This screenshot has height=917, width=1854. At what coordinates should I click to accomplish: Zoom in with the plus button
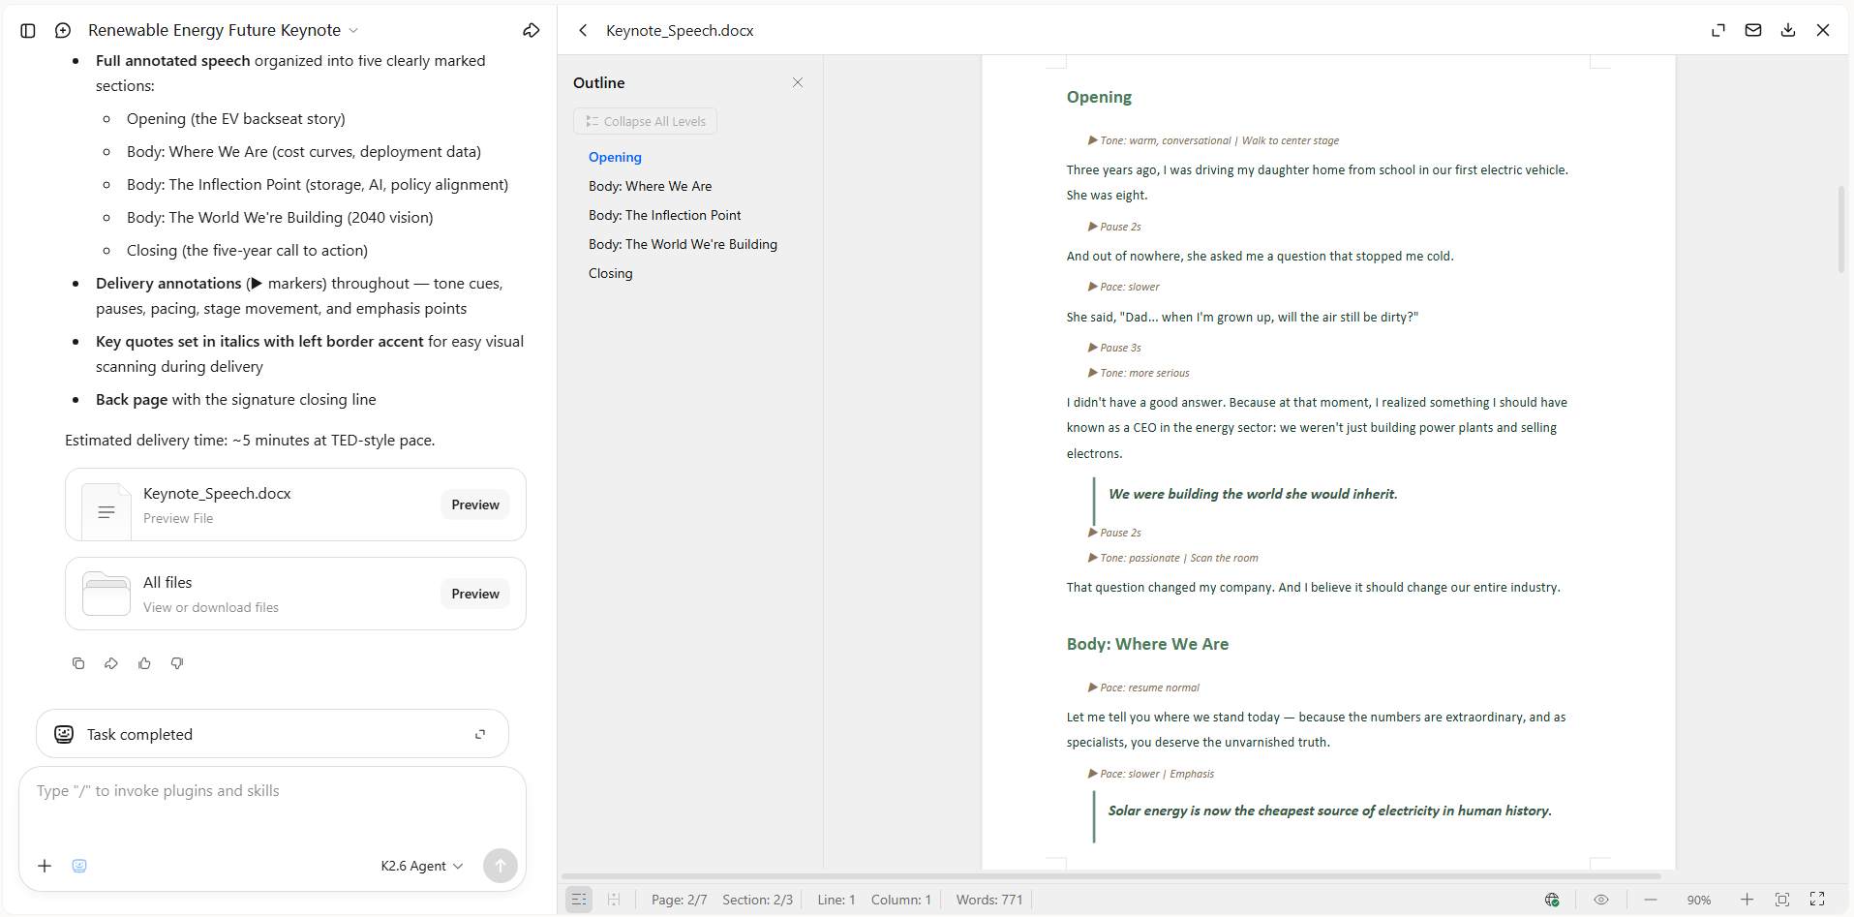click(x=1747, y=900)
